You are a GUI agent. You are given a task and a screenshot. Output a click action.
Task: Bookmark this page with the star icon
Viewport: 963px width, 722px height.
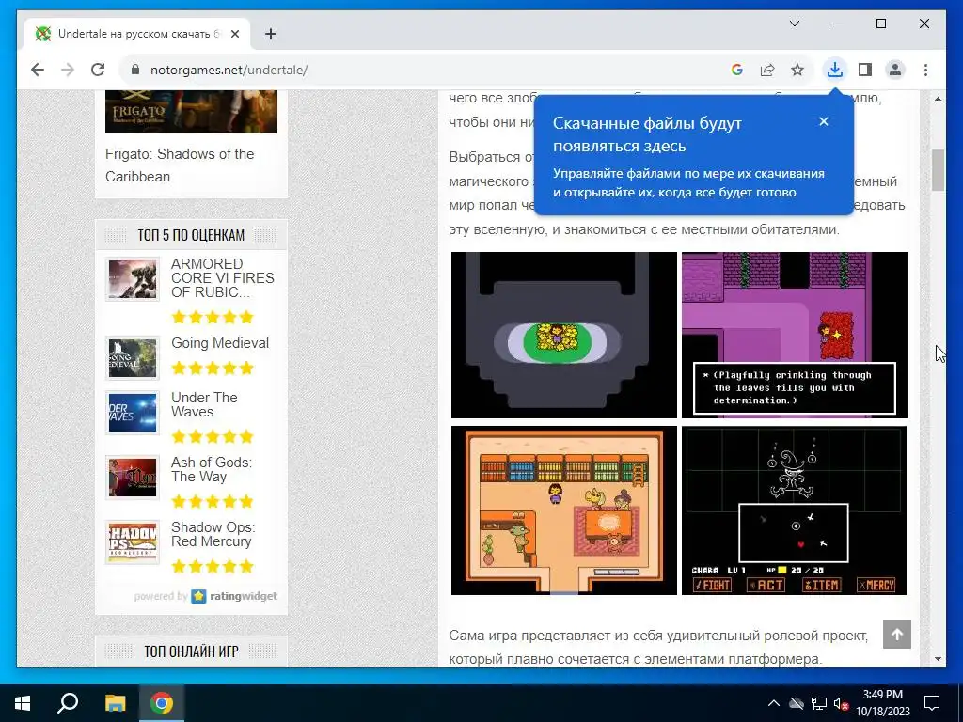[x=797, y=70]
